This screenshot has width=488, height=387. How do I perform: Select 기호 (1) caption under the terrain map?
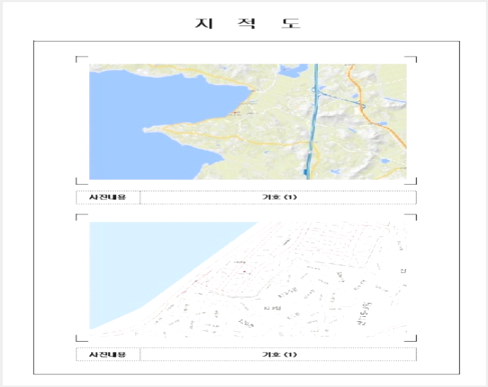(x=279, y=197)
